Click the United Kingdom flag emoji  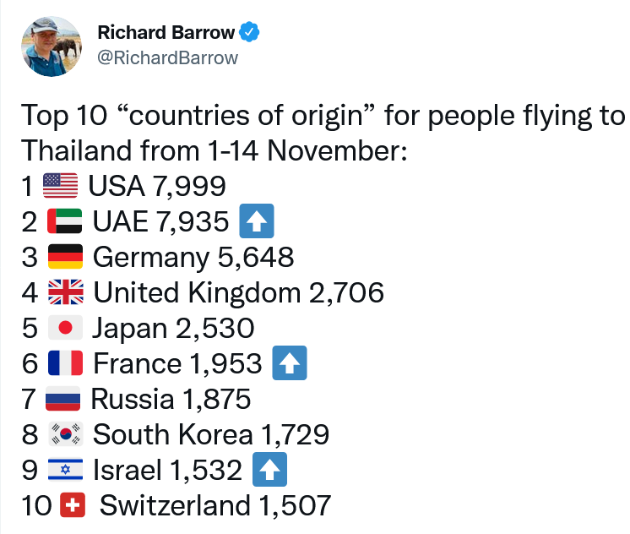tap(65, 292)
